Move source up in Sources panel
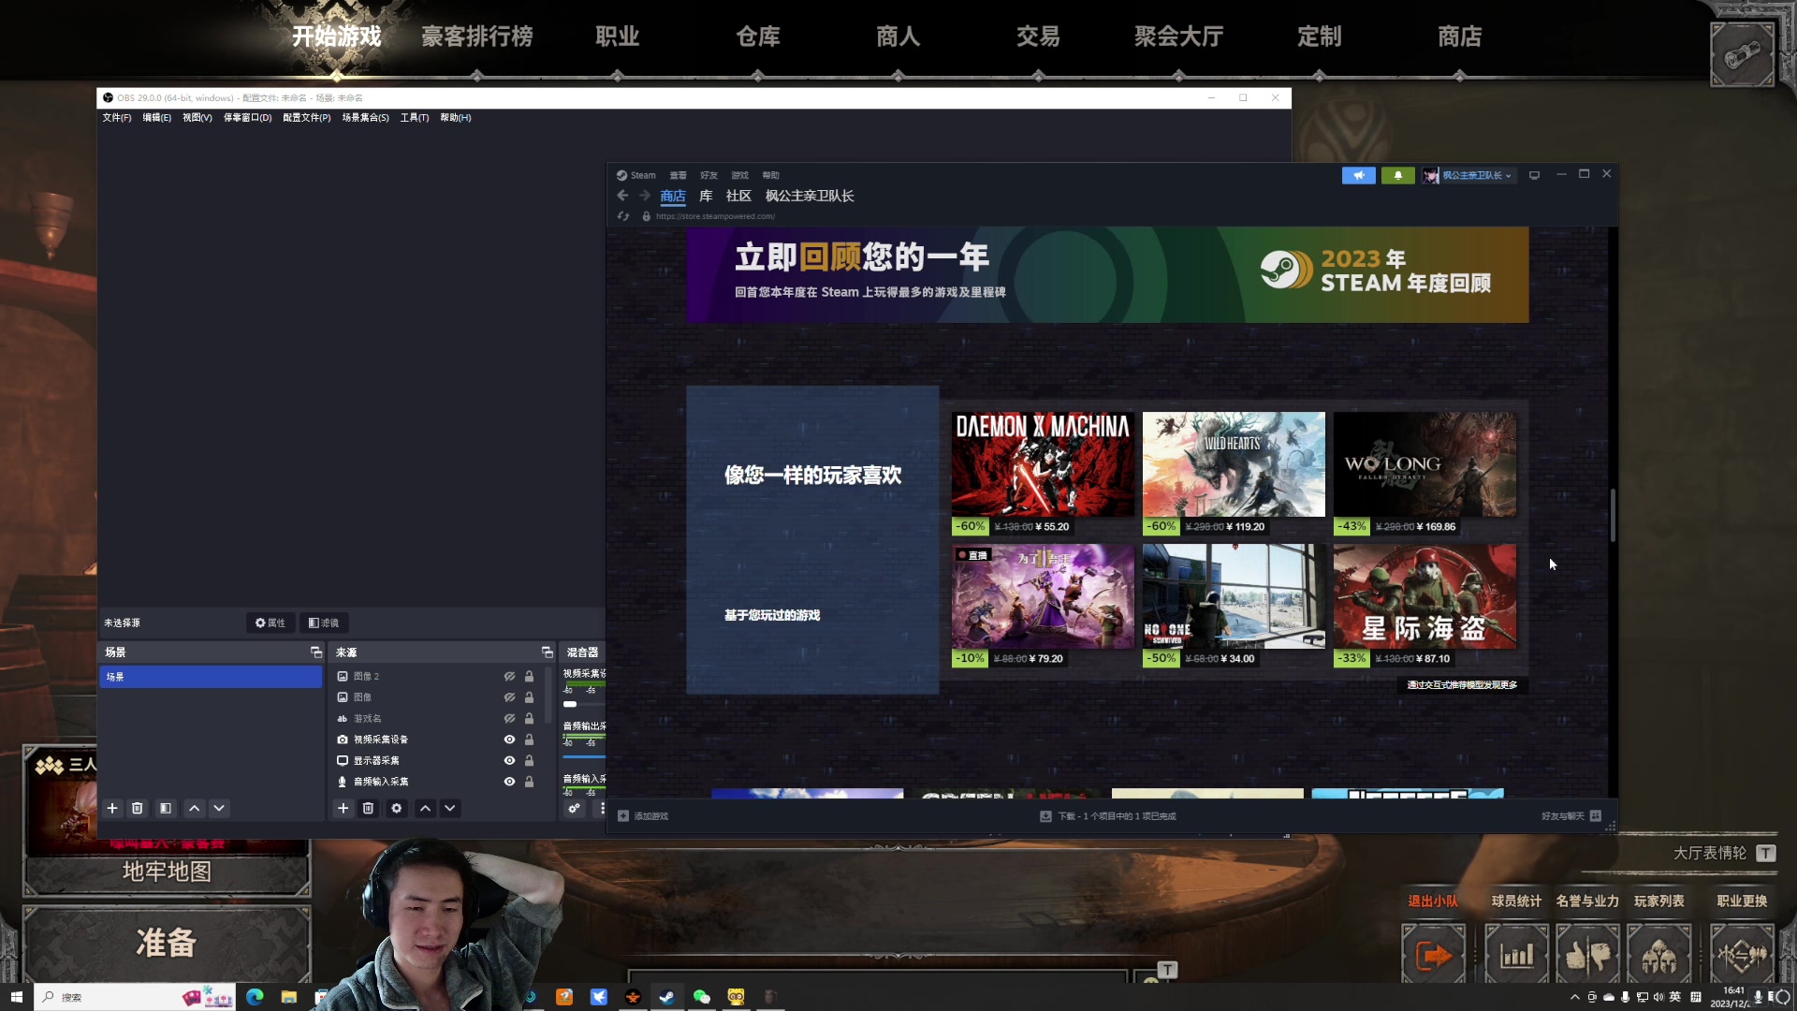The height and width of the screenshot is (1011, 1797). coord(425,808)
